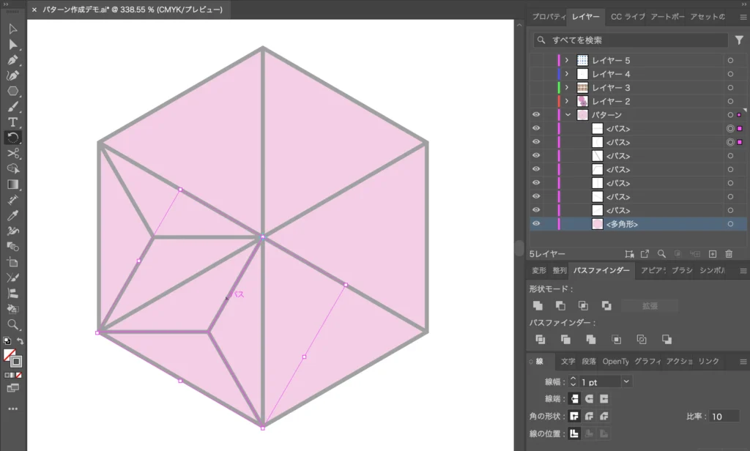
Task: Toggle visibility of the 多角形 object
Action: pyautogui.click(x=536, y=224)
